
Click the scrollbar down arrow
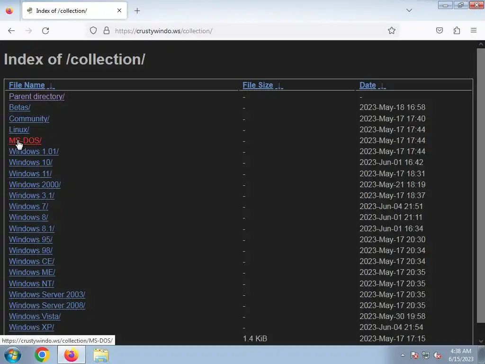point(481,341)
